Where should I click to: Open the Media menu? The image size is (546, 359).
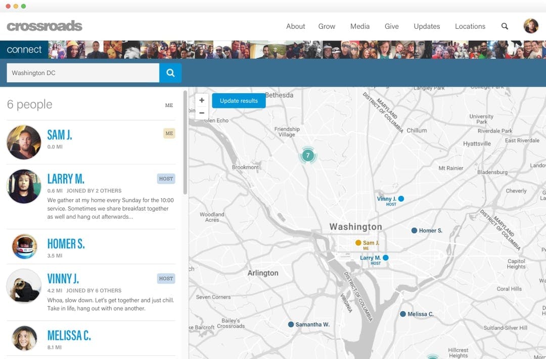tap(360, 26)
